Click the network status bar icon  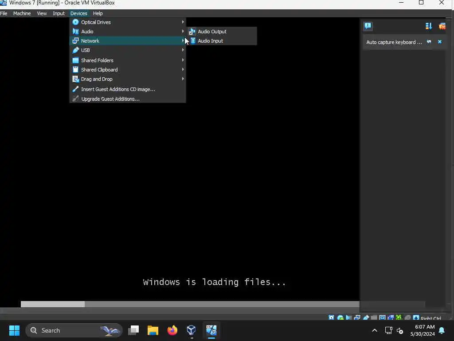tap(357, 317)
